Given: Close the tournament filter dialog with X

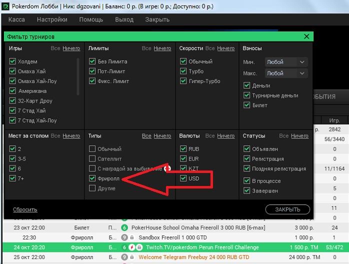Looking at the screenshot, I should (x=306, y=36).
